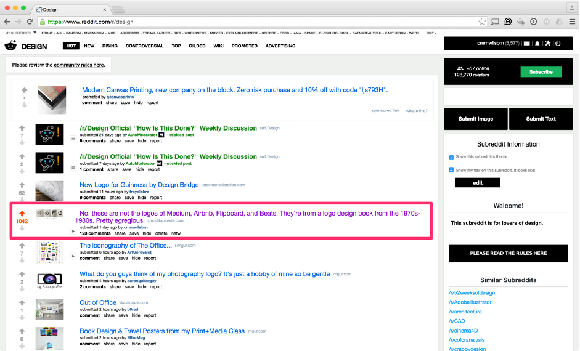The height and width of the screenshot is (351, 580).
Task: Expand the preview of the 1042-point logos post
Action: [x=73, y=232]
